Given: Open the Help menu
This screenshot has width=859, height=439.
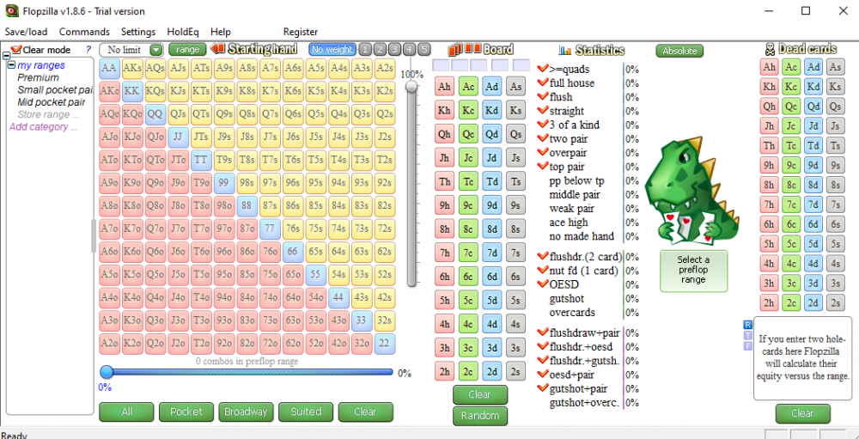Looking at the screenshot, I should 220,32.
